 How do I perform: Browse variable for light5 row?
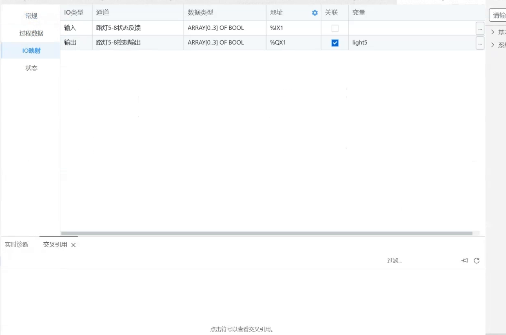tap(480, 43)
